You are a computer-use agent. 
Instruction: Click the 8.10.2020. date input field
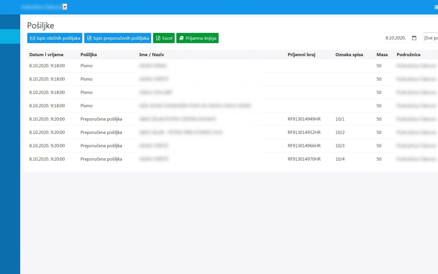396,38
